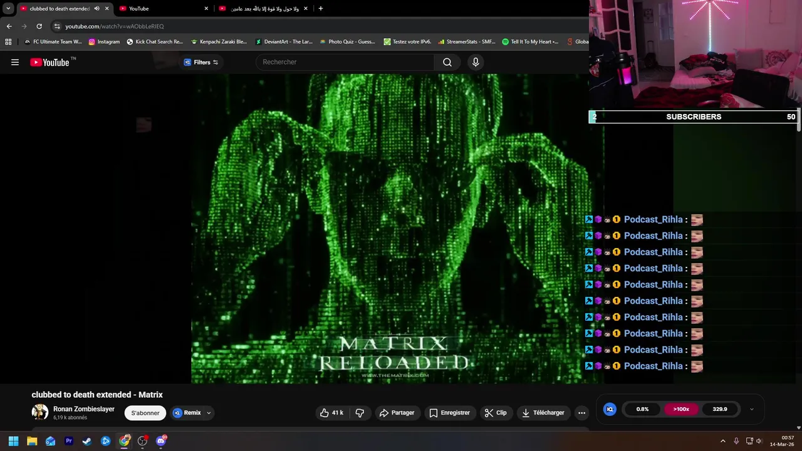Close the Arabic-titled tab
This screenshot has width=802, height=451.
tap(306, 9)
